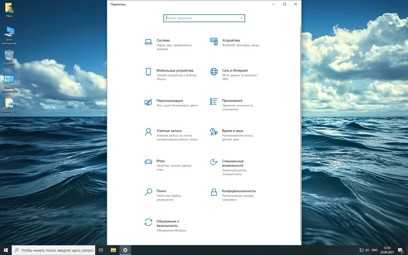408x255 pixels.
Task: Open the volume control in system tray
Action: coord(367,250)
